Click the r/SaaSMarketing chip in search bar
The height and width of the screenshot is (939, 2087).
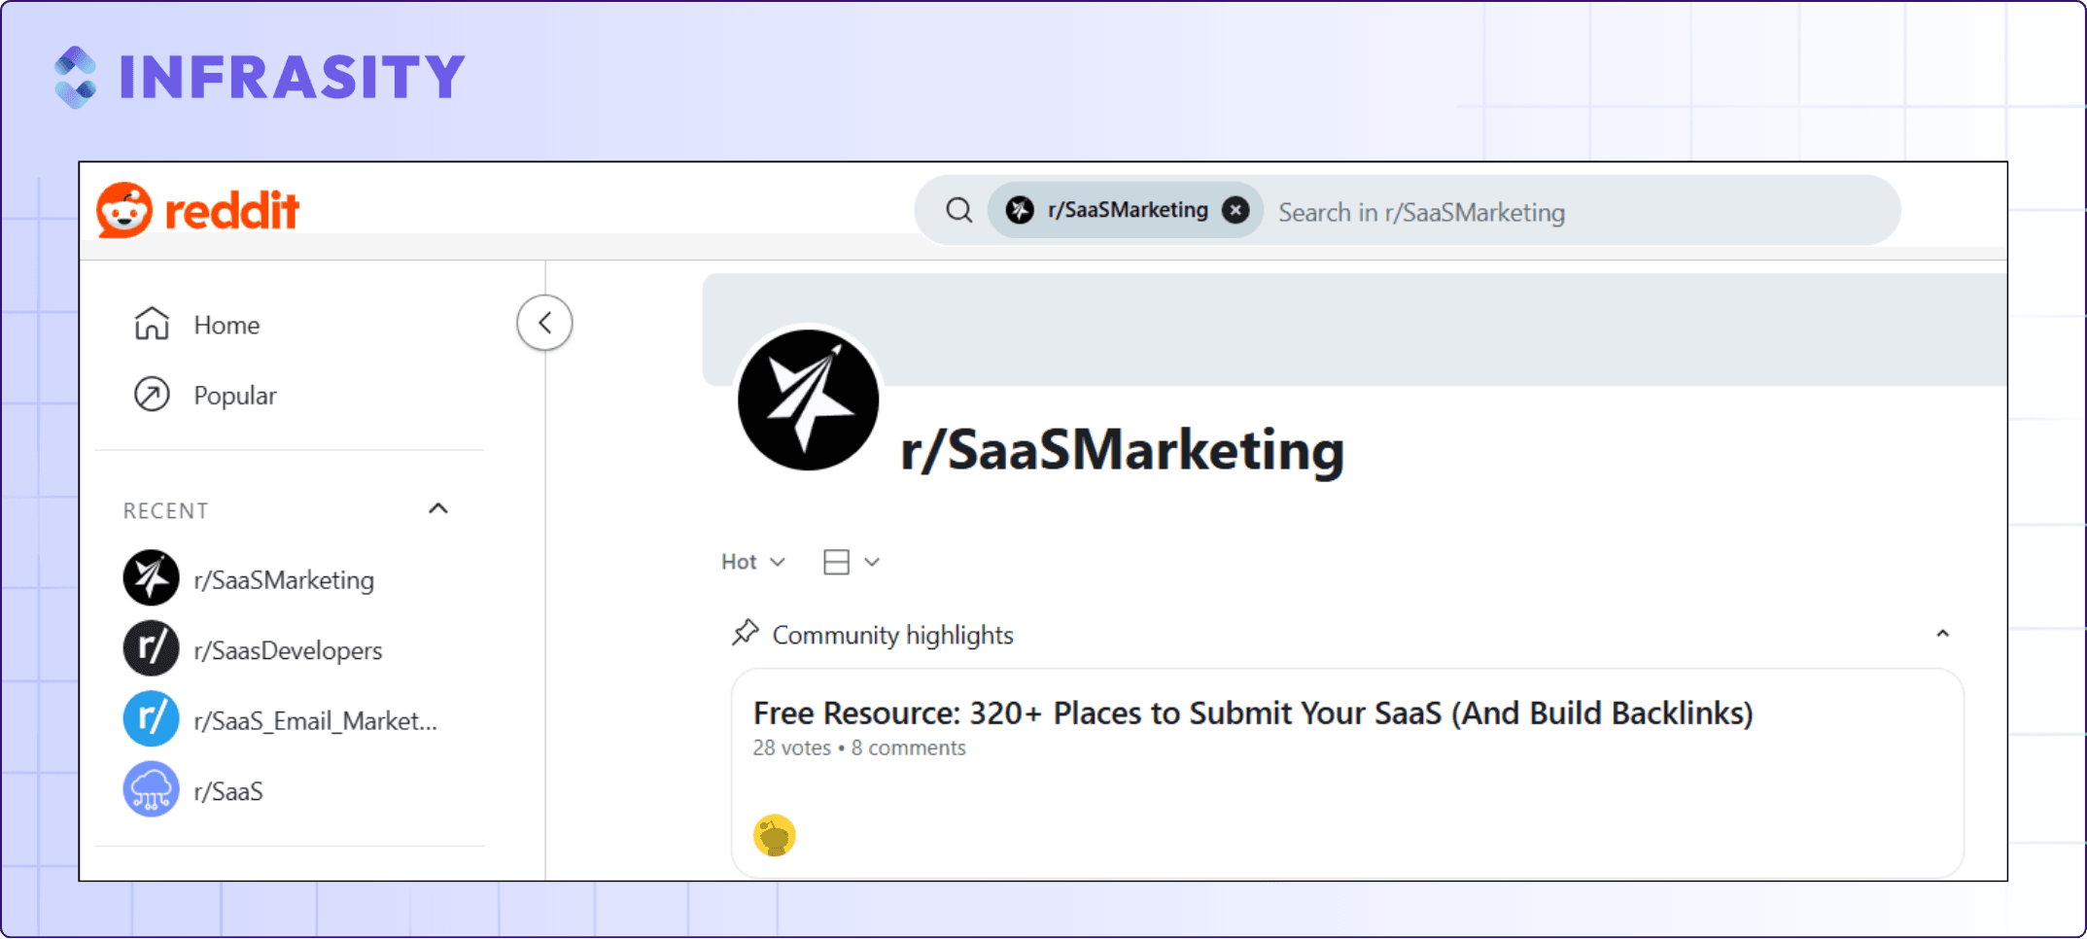tap(1126, 210)
